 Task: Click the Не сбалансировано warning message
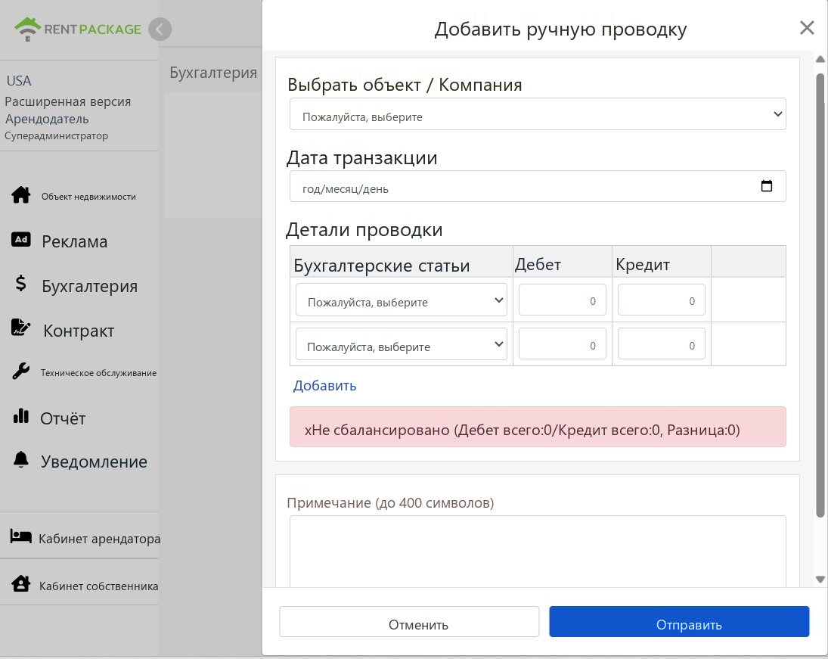click(x=538, y=427)
